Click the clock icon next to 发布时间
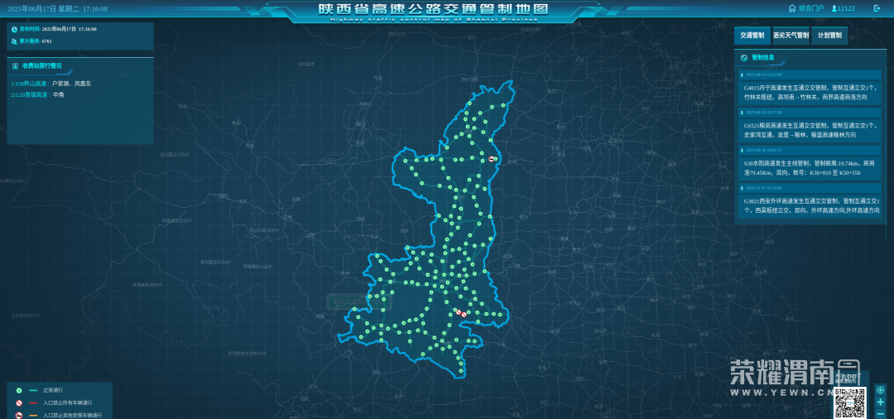The width and height of the screenshot is (894, 419). coord(14,29)
